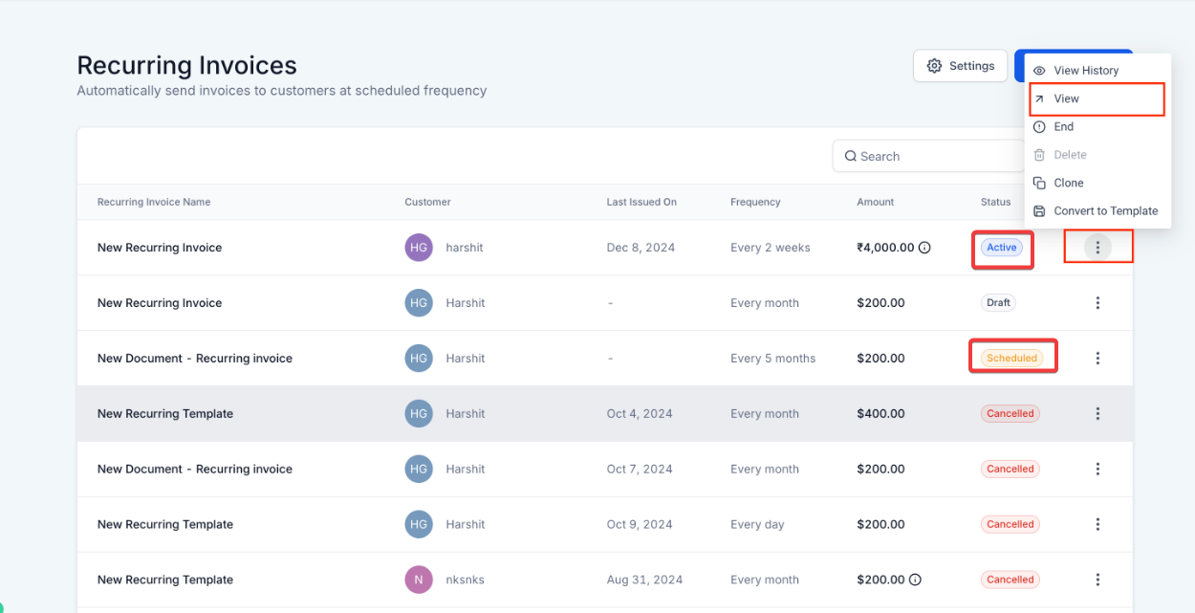1195x613 pixels.
Task: Open the Every 5 months recurring invoice
Action: pos(195,359)
